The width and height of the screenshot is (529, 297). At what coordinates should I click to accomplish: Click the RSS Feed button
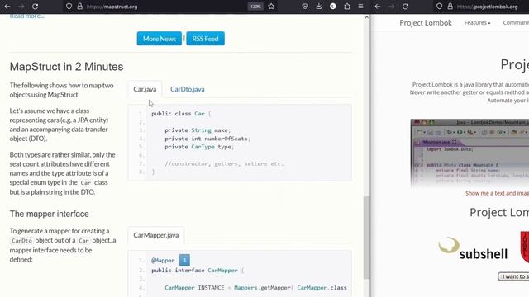pos(205,39)
